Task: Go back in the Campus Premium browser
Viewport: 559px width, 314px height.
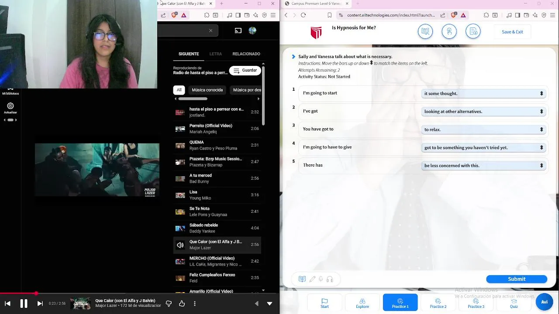Action: click(x=286, y=15)
